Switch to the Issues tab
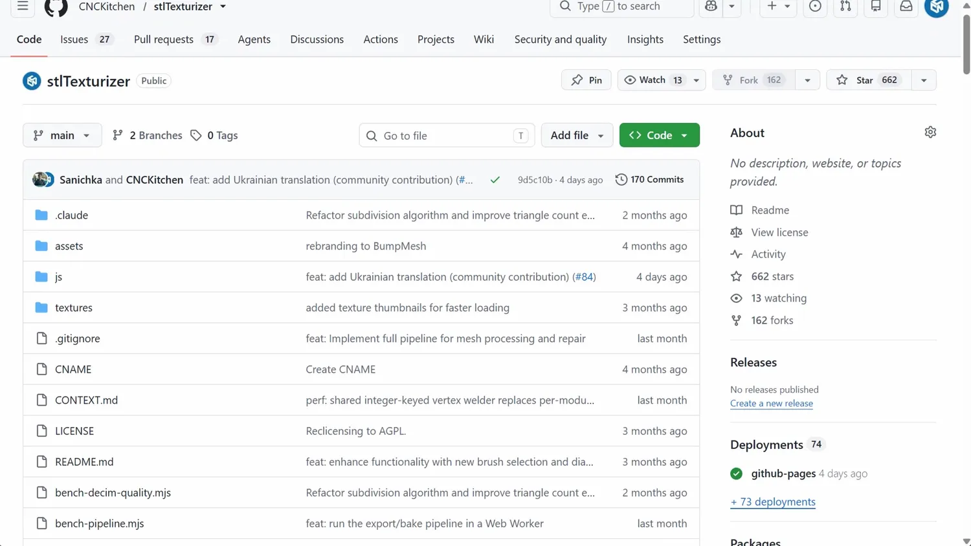971x546 pixels. (x=86, y=39)
